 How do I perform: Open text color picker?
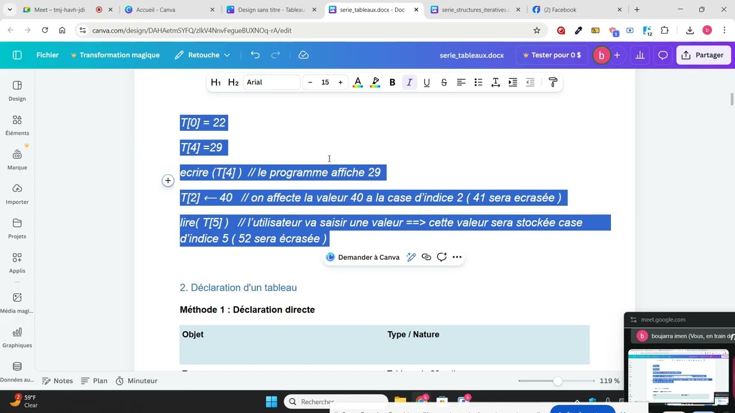358,83
